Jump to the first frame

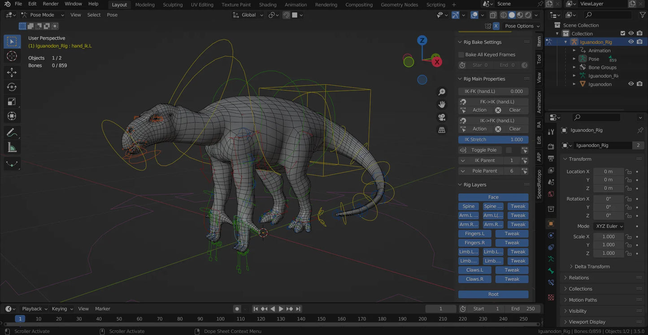tap(256, 309)
